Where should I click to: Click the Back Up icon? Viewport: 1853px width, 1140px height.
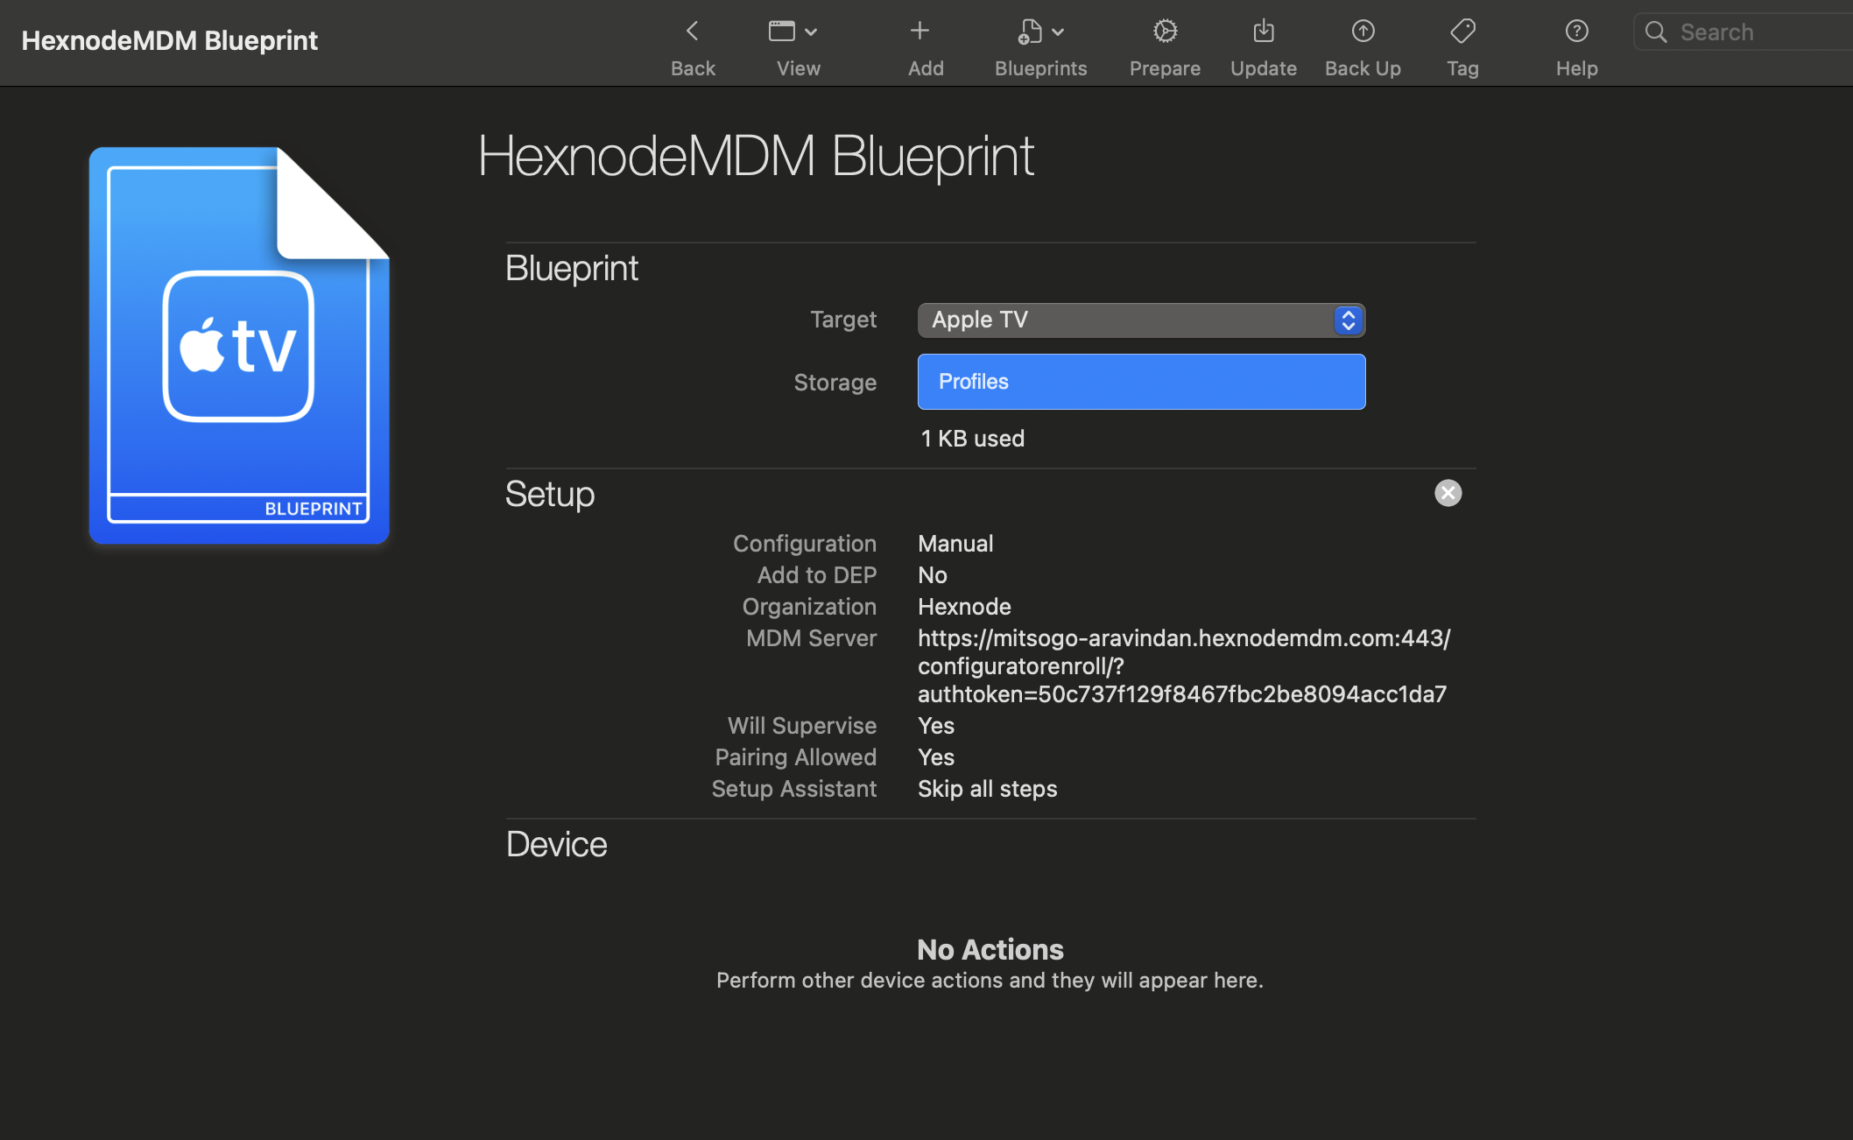1363,32
